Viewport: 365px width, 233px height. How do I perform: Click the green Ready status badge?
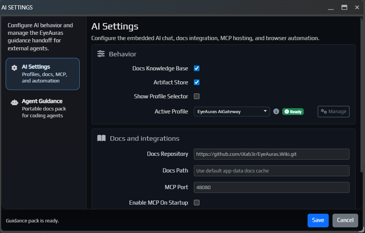(293, 112)
